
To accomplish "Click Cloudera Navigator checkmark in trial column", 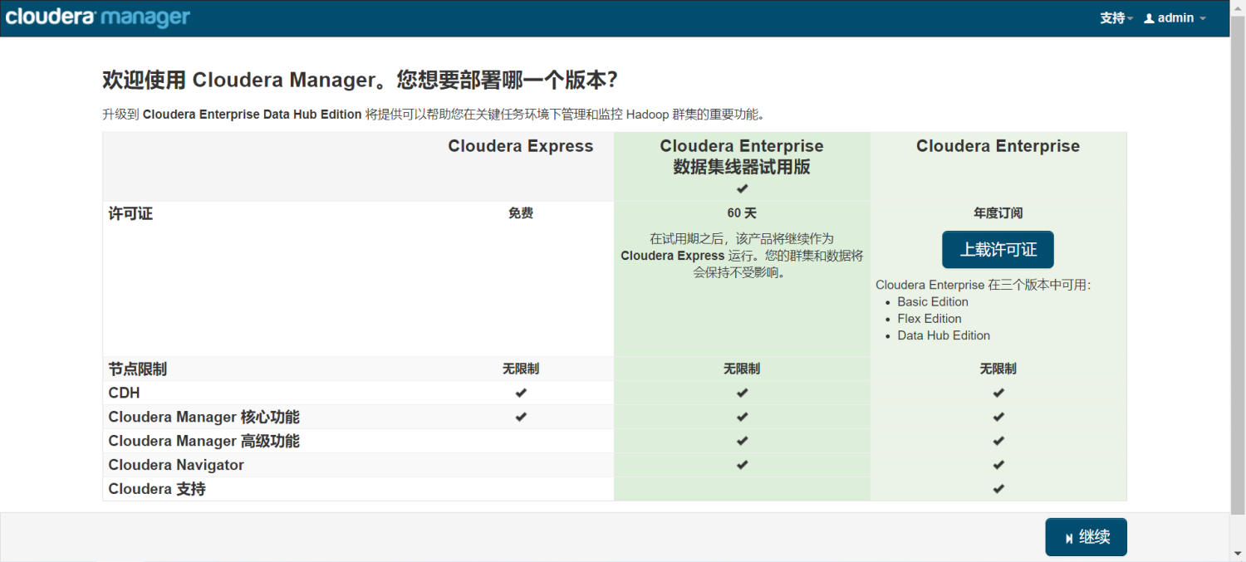I will (x=742, y=465).
